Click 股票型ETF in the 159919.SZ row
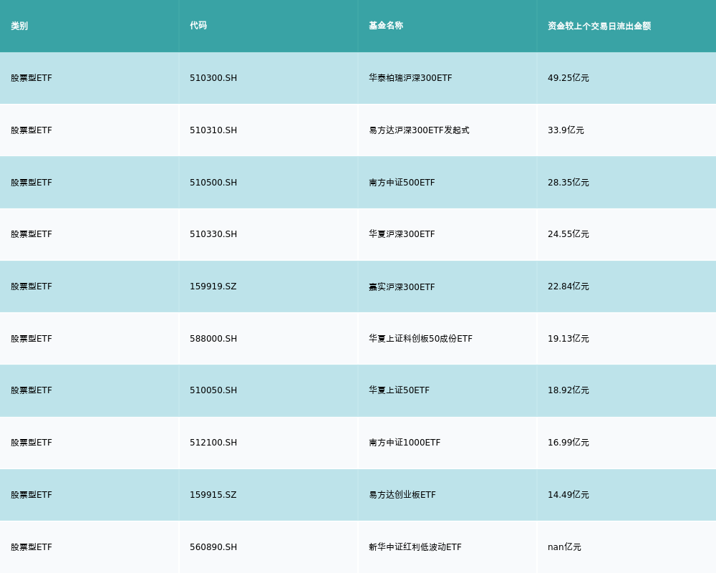Image resolution: width=716 pixels, height=573 pixels. [32, 286]
